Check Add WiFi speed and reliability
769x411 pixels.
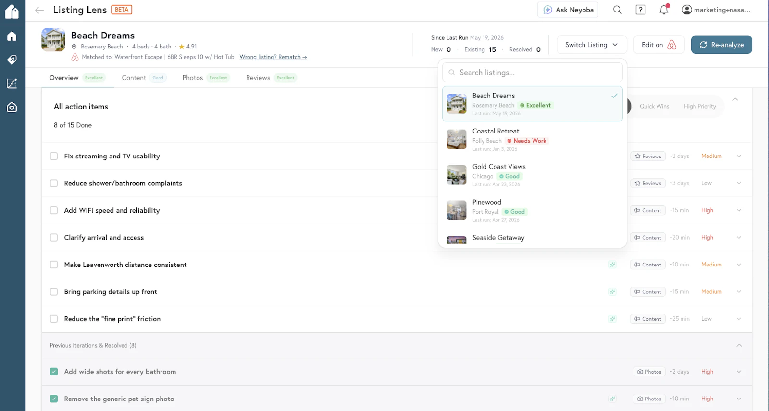point(54,210)
